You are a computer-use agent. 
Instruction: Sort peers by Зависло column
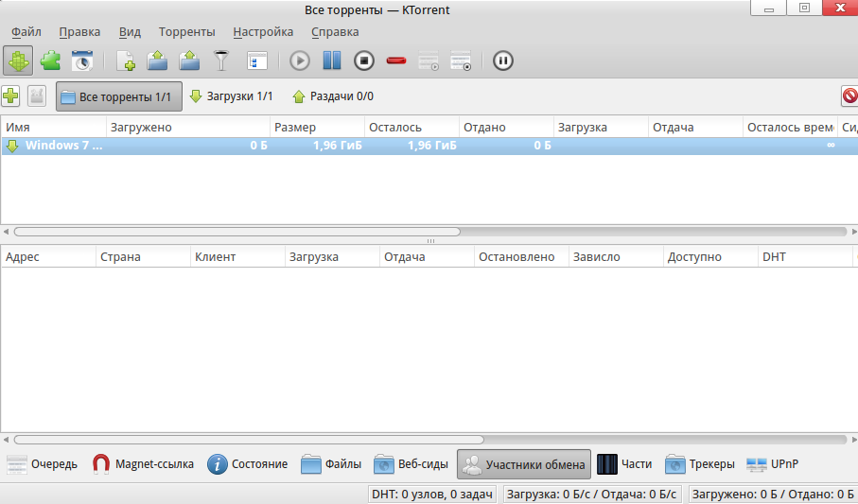616,256
